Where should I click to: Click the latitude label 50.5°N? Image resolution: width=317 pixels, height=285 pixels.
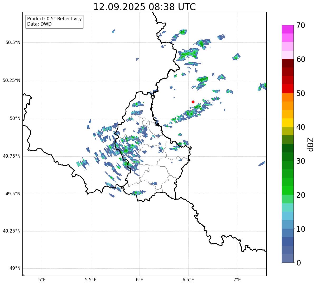click(x=13, y=43)
